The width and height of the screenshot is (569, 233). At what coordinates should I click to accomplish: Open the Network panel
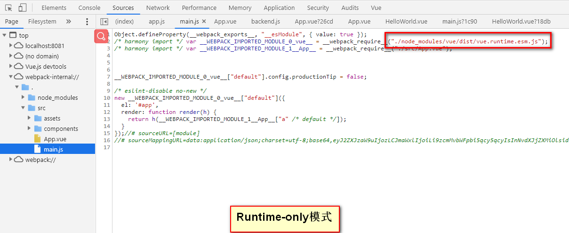(x=158, y=8)
